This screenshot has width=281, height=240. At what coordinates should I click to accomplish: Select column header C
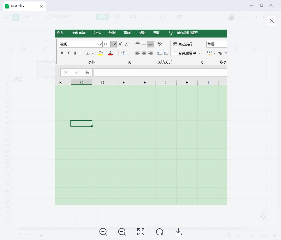81,82
